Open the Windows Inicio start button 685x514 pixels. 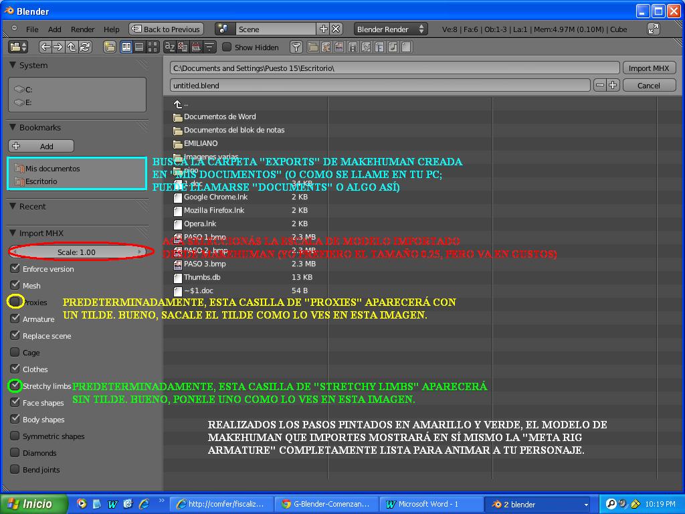(x=34, y=504)
